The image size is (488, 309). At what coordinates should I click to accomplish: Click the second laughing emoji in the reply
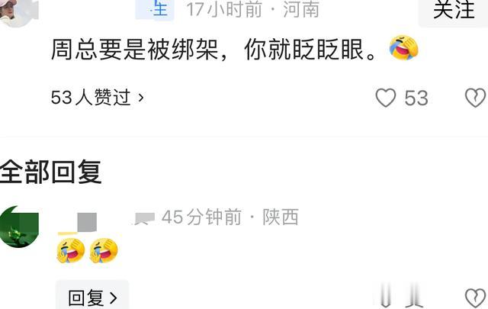(x=104, y=251)
